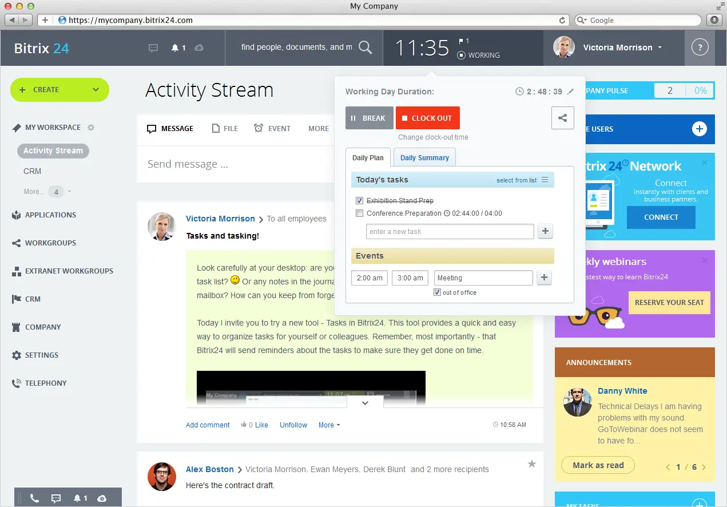Click the search magnifier icon

365,47
